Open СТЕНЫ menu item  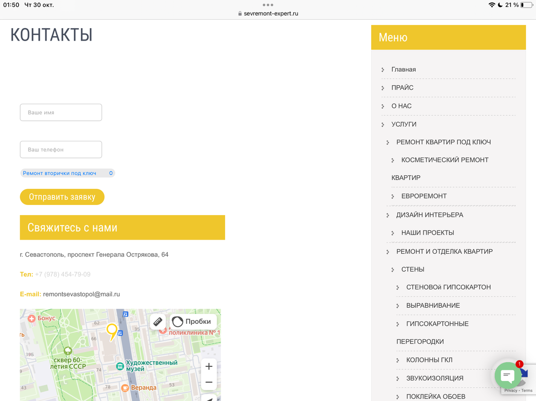coord(412,269)
